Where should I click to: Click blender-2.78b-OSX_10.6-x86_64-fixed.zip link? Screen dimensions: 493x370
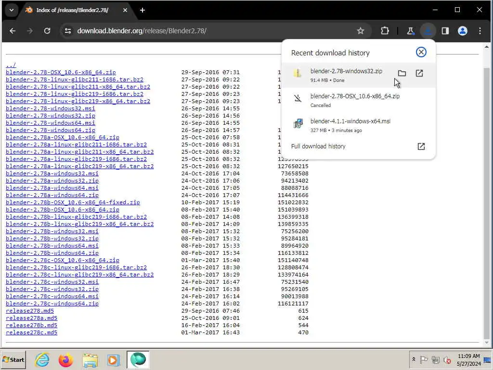(x=73, y=203)
